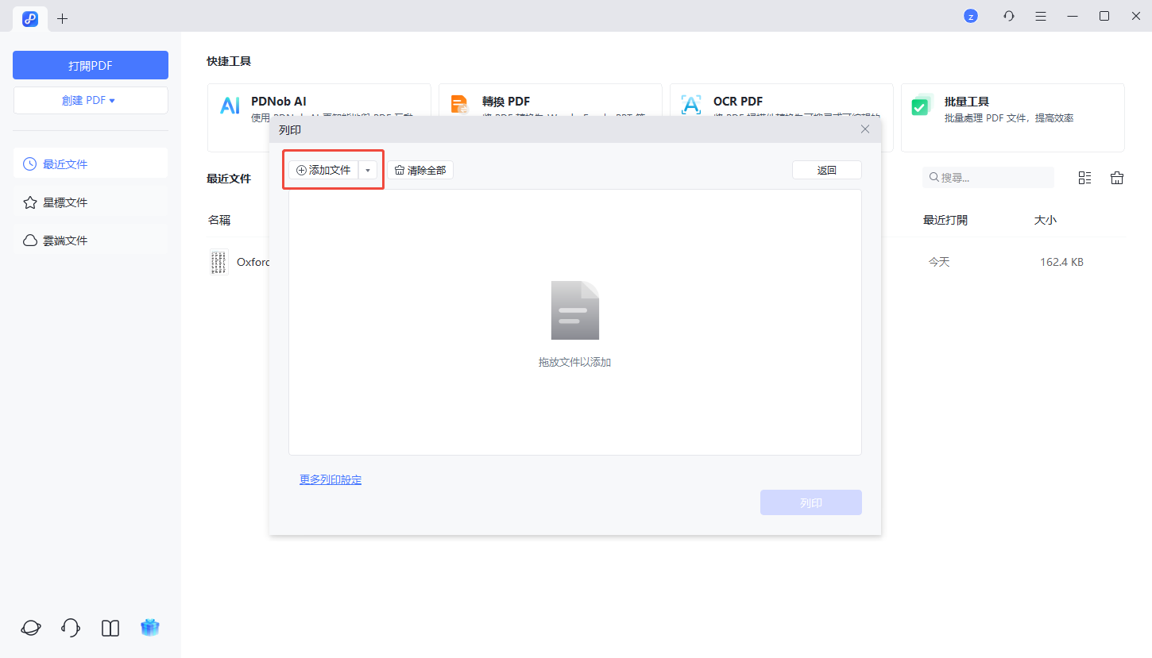The width and height of the screenshot is (1152, 658).
Task: Open the user guide book icon
Action: coord(110,628)
